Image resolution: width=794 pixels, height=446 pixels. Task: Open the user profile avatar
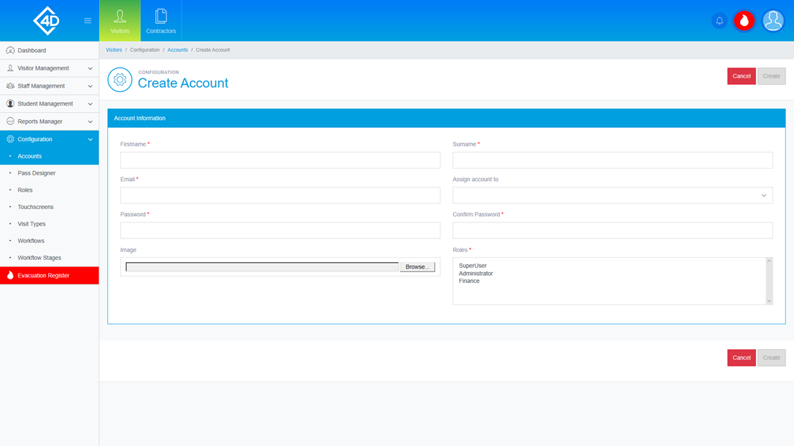[773, 21]
